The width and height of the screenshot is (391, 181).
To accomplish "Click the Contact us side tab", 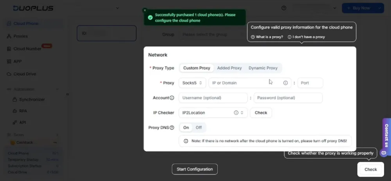I will [387, 135].
